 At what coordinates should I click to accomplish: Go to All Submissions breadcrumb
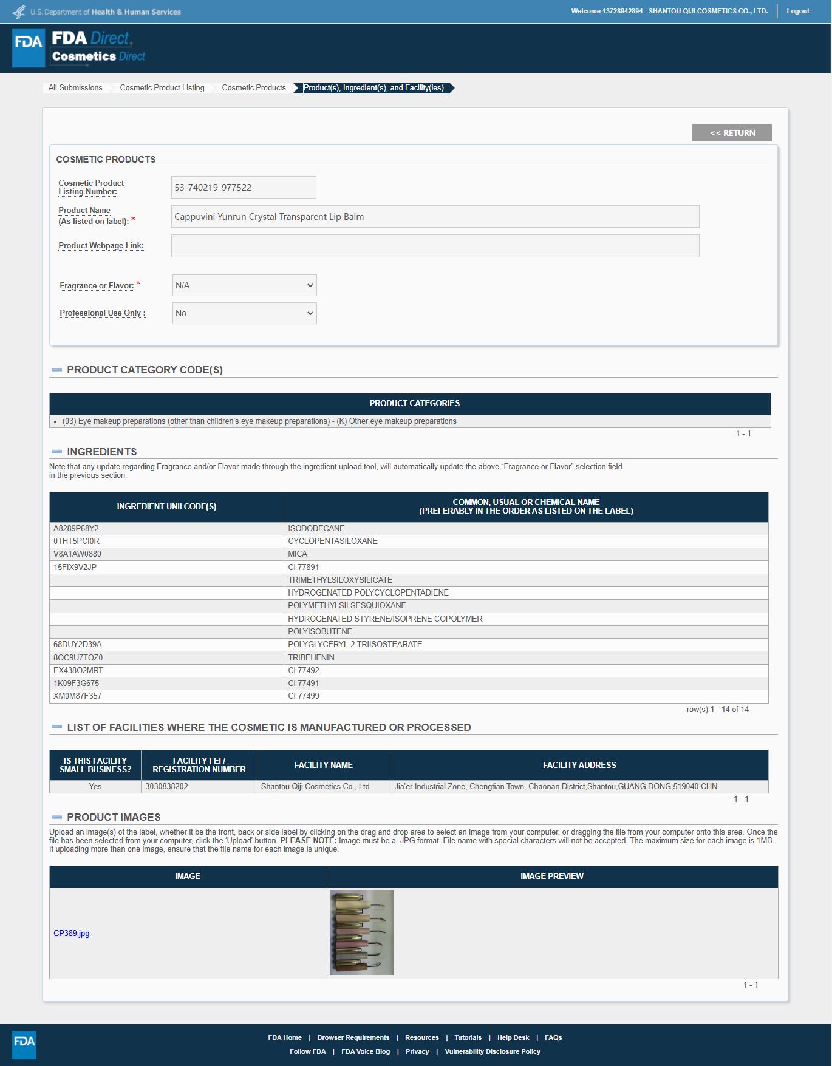pyautogui.click(x=75, y=88)
